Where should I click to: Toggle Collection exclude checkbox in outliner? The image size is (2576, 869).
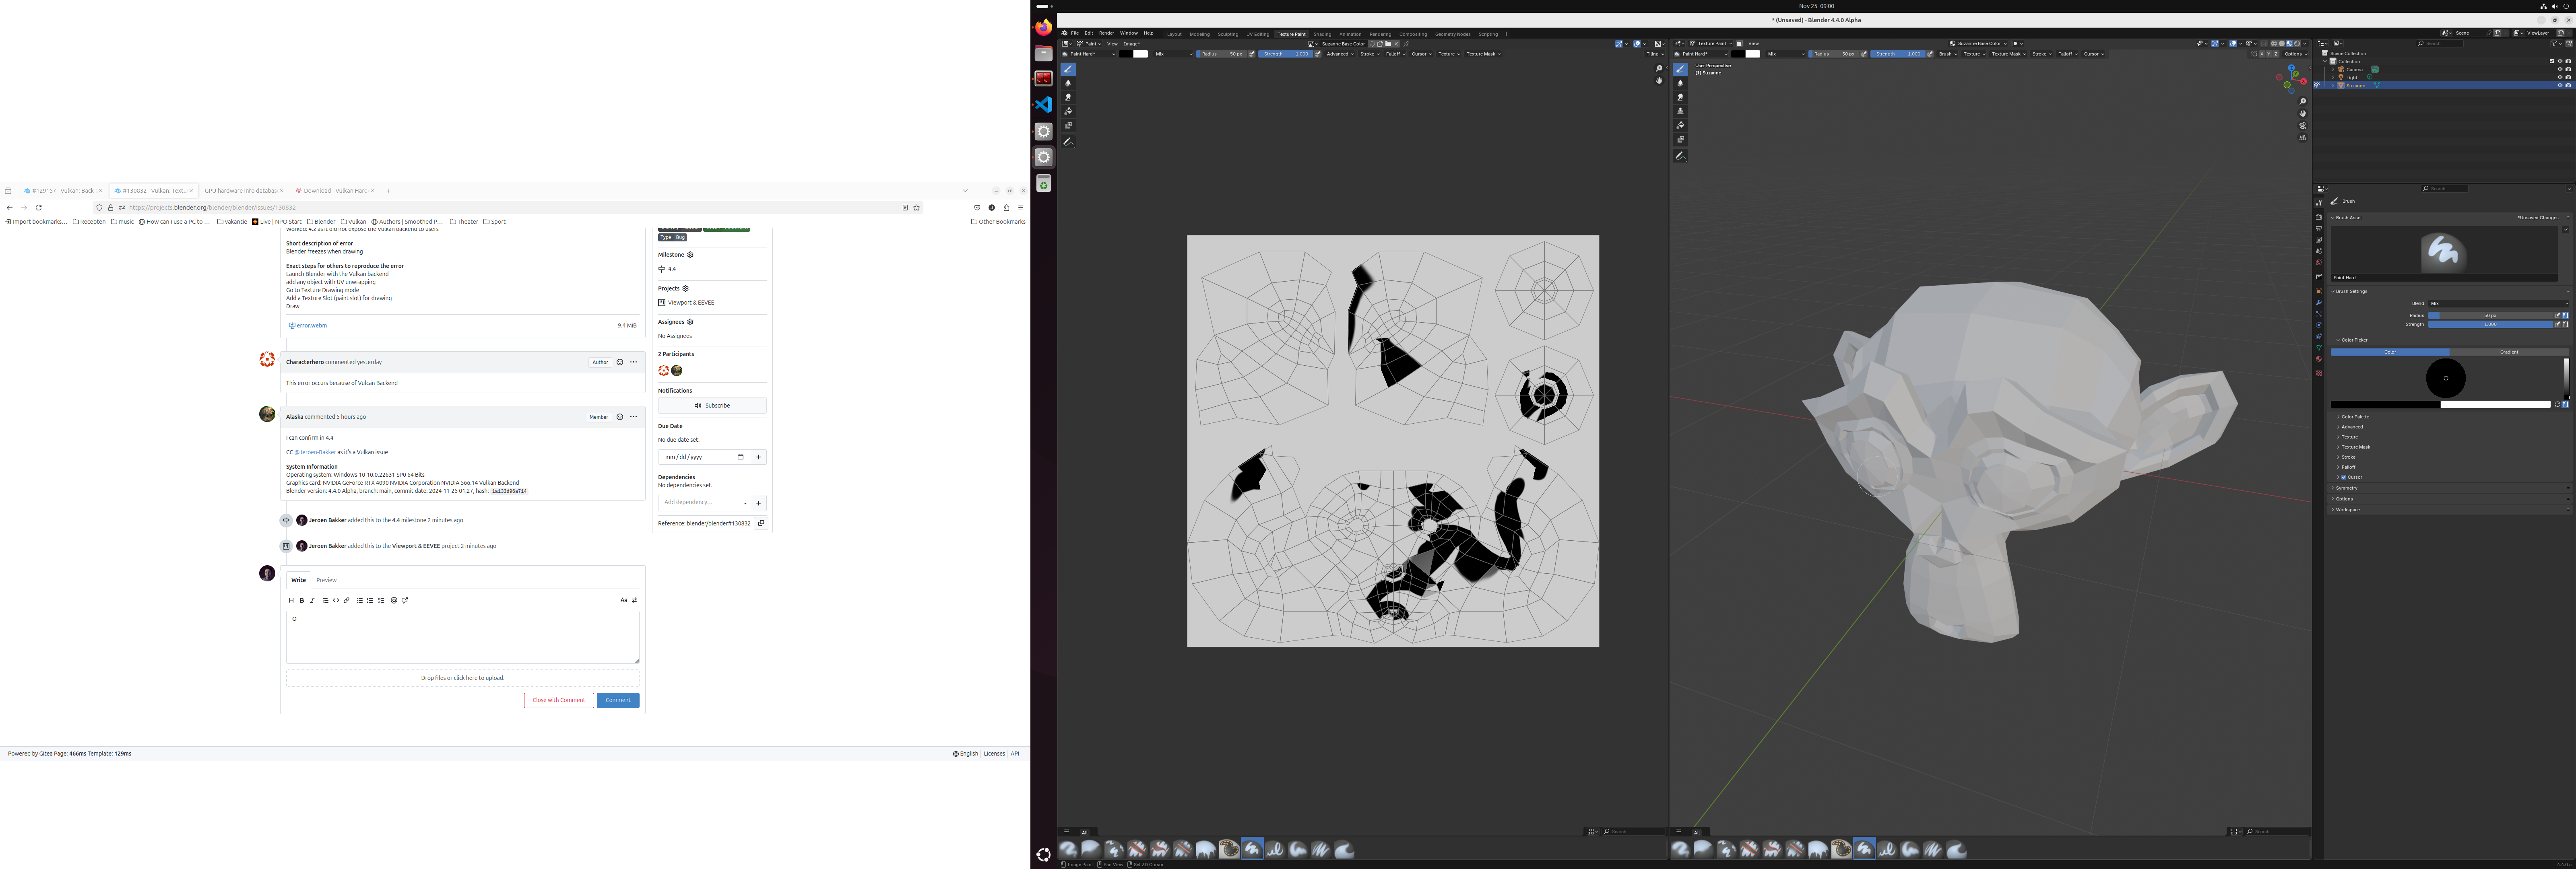tap(2551, 61)
